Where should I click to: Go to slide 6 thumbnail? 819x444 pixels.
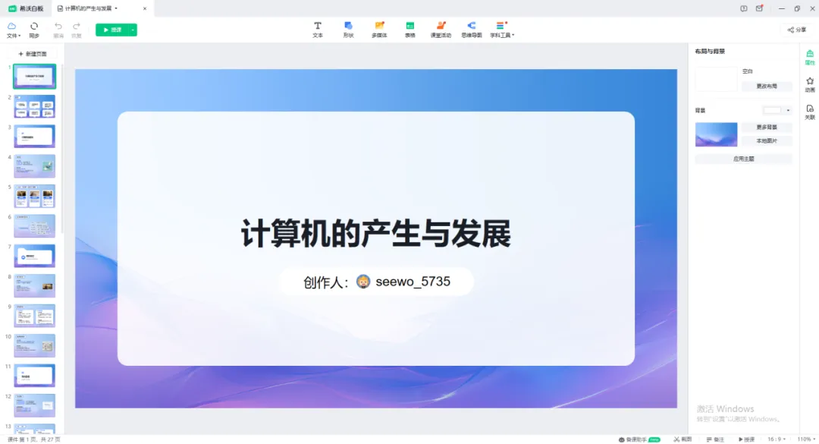coord(34,226)
